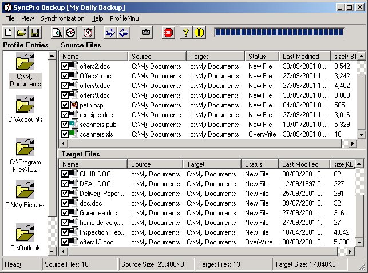Screen dimensions: 368x273
Task: Click the scanners.pub file type icon
Action: [74, 124]
